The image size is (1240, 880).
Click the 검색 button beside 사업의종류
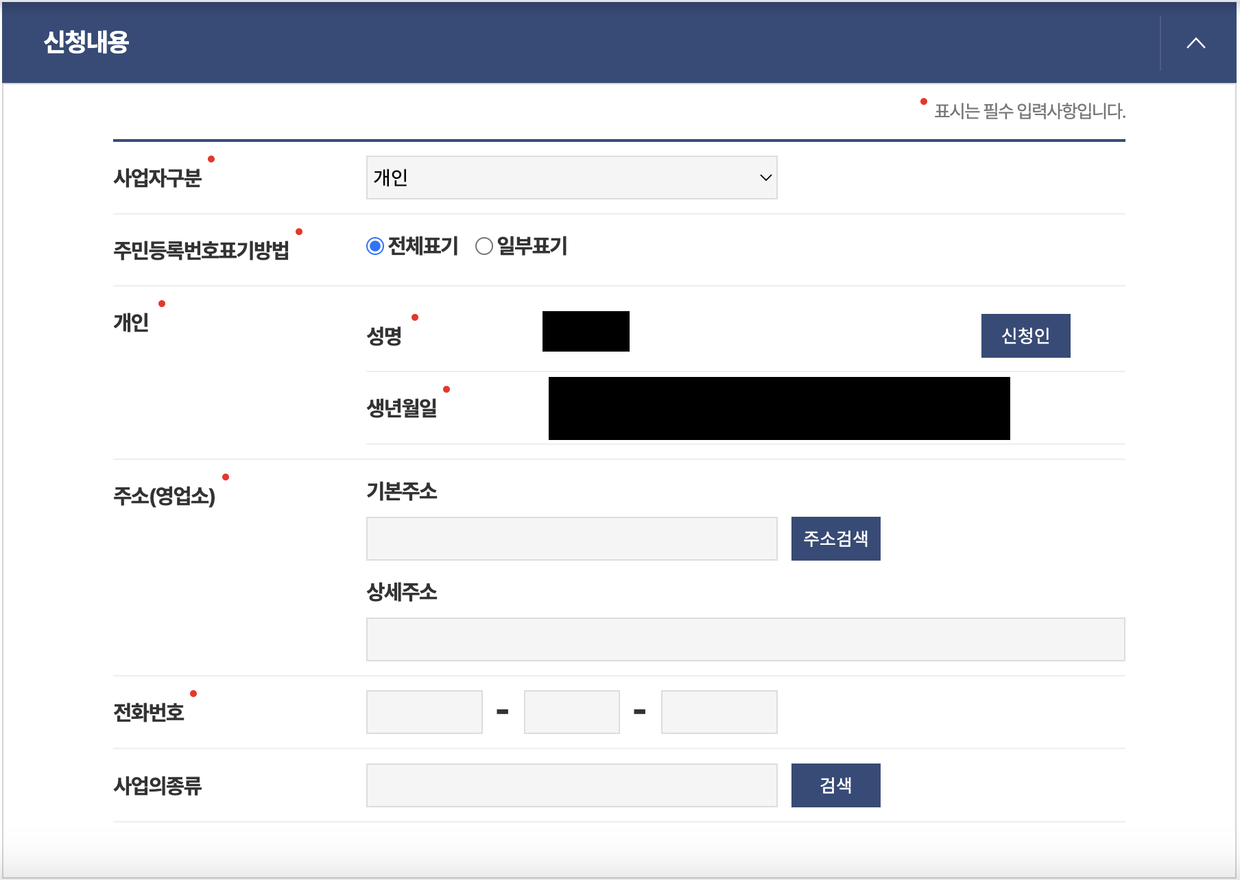(835, 785)
